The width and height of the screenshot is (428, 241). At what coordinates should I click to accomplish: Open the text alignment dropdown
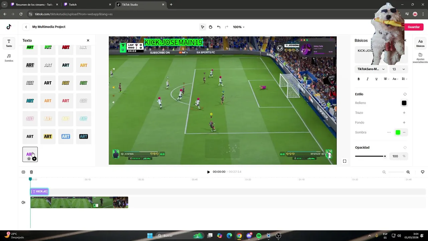pyautogui.click(x=386, y=79)
